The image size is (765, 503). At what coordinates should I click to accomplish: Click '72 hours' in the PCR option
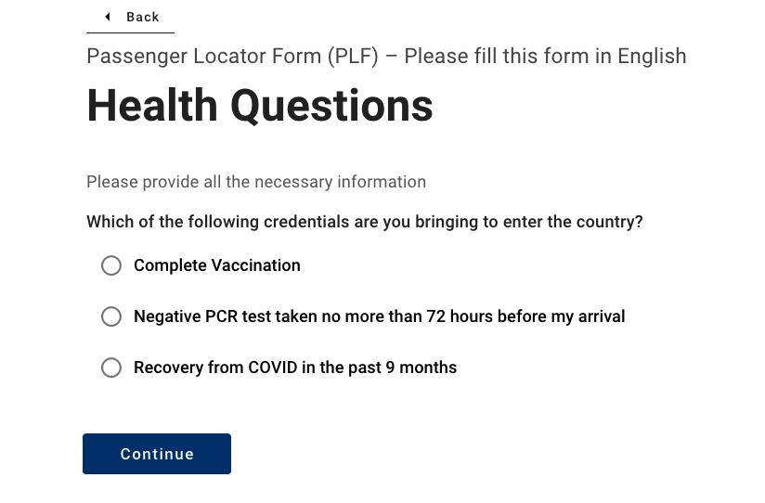point(460,316)
